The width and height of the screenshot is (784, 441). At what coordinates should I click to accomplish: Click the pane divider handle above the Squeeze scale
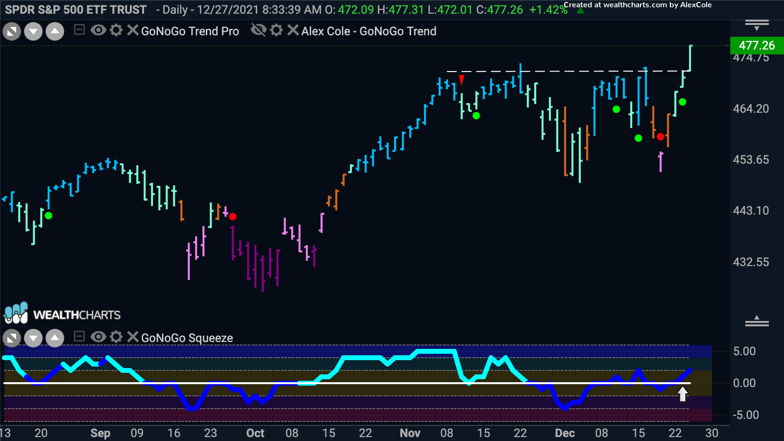pos(757,321)
